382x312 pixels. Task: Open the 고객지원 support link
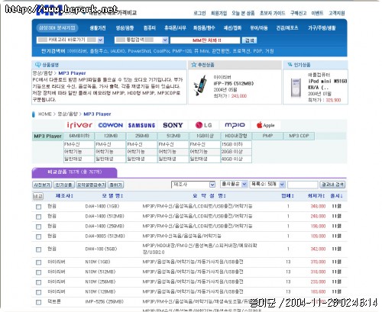pyautogui.click(x=336, y=13)
